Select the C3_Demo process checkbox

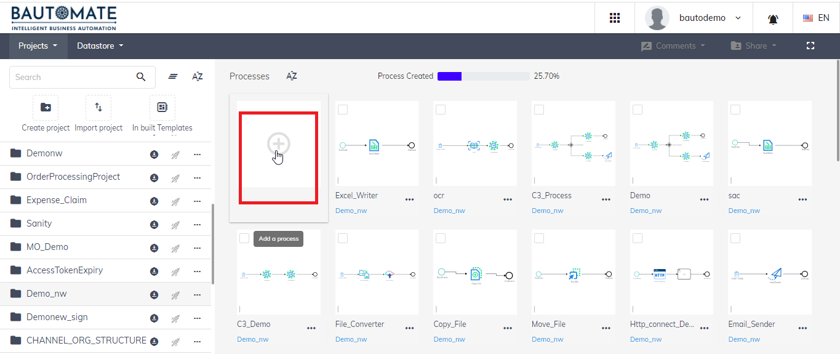pos(244,238)
